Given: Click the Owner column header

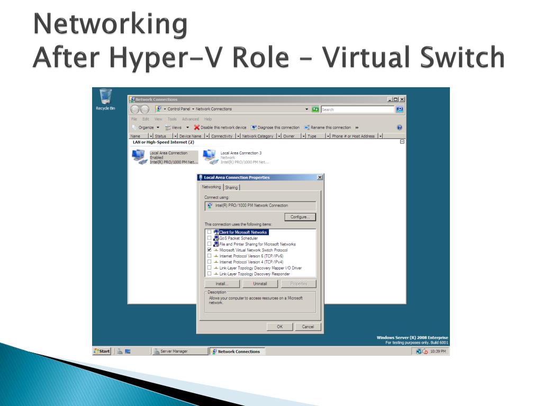Looking at the screenshot, I should click(289, 136).
